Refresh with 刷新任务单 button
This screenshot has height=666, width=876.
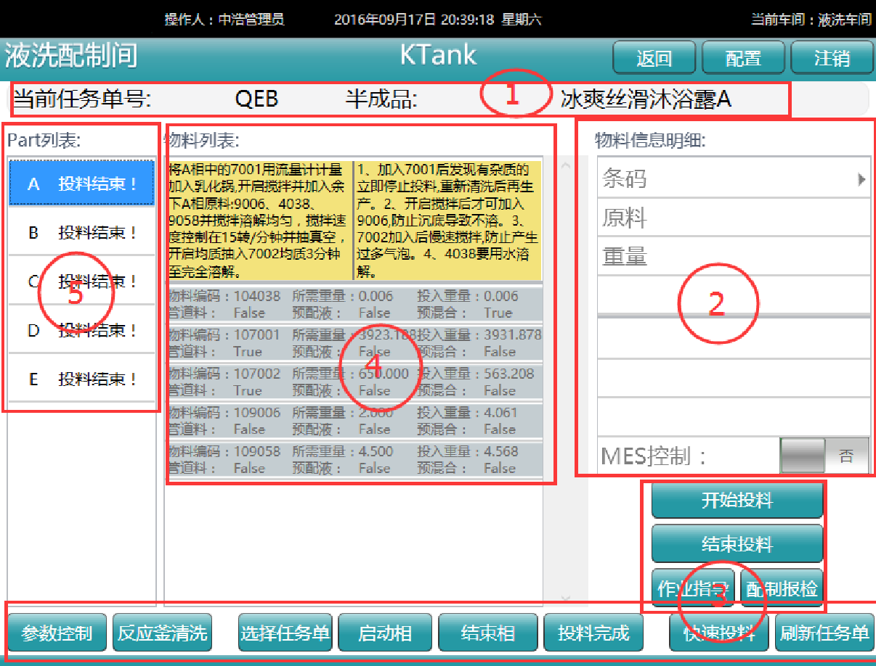point(824,633)
